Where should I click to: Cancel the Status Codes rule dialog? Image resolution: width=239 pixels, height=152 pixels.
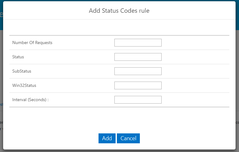[x=128, y=138]
